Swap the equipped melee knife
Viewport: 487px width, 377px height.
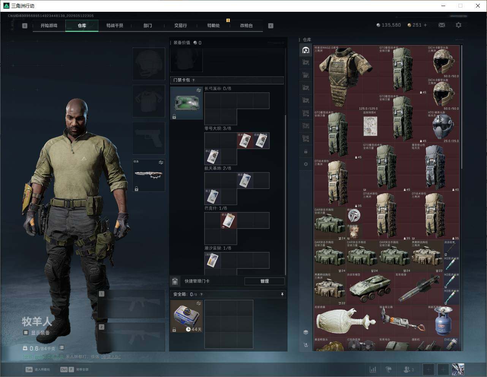pyautogui.click(x=161, y=163)
